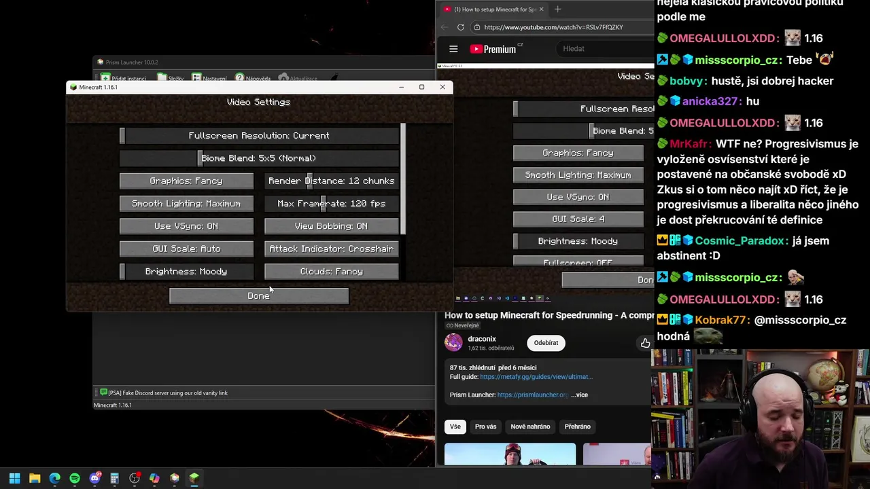Adjust Biome Blend 5x5 slider
Screen dimensions: 870x489
tap(259, 158)
